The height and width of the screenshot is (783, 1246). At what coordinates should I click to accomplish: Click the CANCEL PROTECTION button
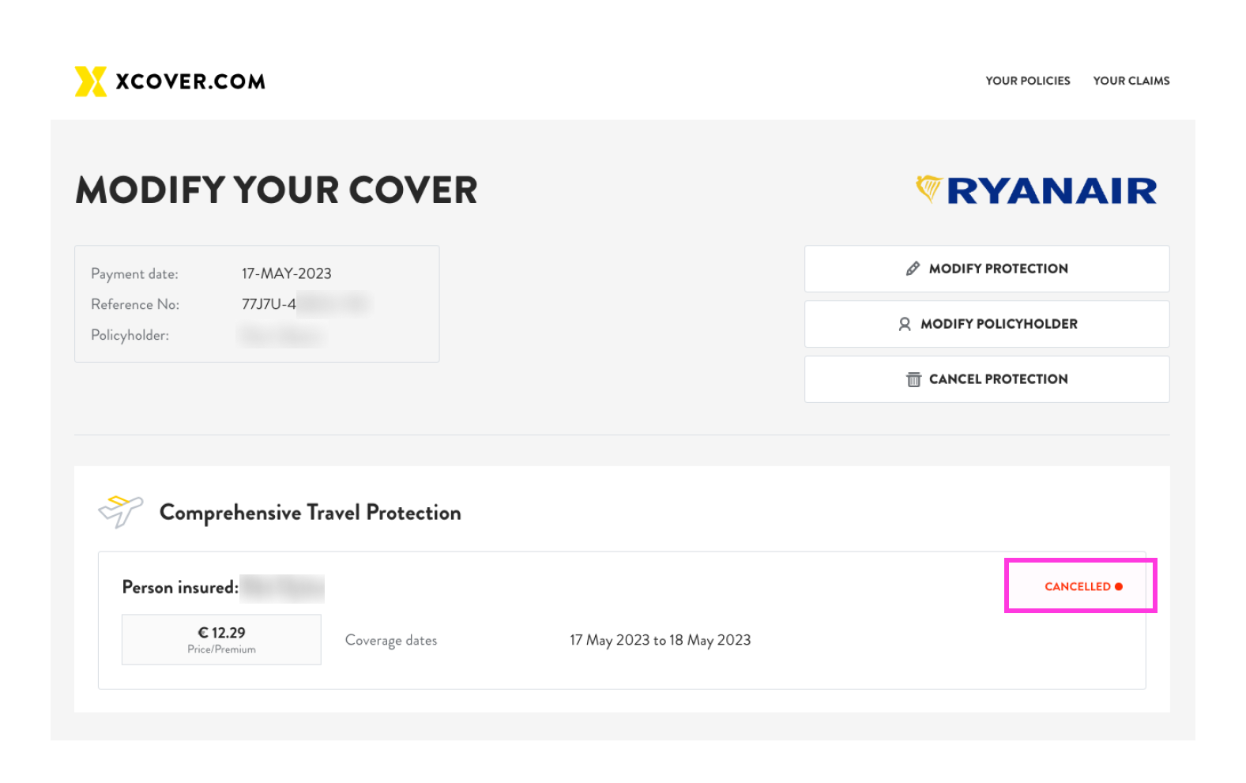986,378
